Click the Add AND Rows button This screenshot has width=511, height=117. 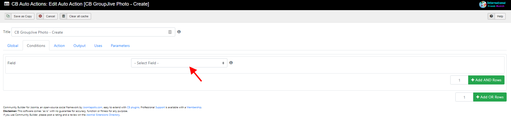[486, 80]
